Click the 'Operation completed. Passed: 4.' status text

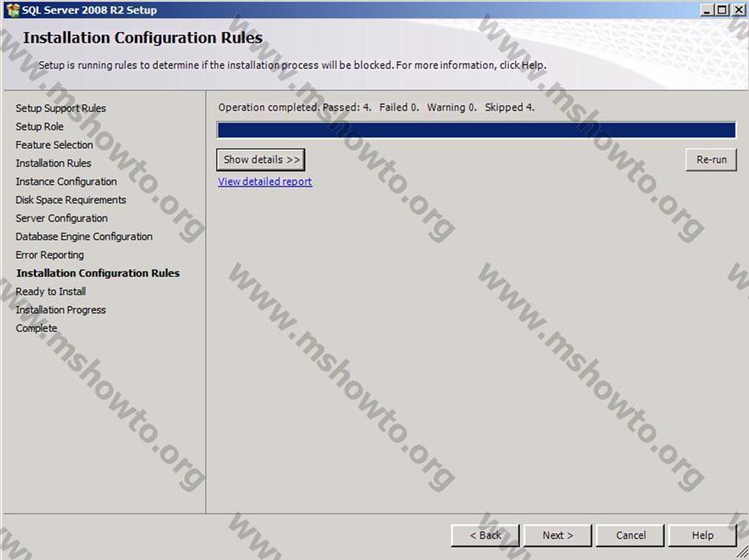point(295,108)
